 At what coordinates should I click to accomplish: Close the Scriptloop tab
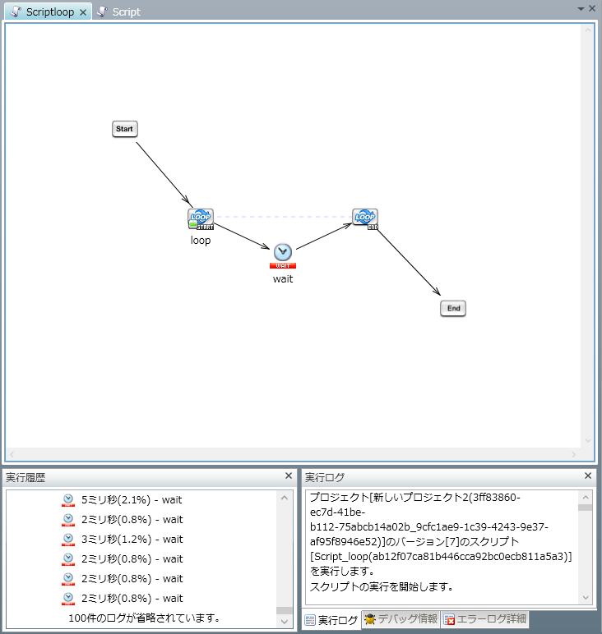click(82, 12)
